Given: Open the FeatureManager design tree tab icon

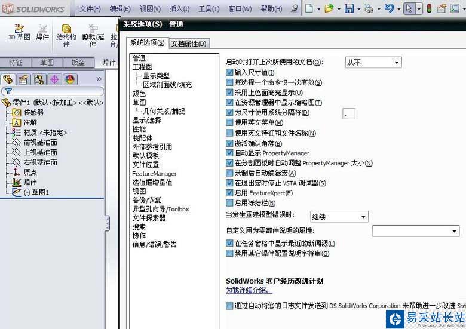Looking at the screenshot, I should (8, 79).
